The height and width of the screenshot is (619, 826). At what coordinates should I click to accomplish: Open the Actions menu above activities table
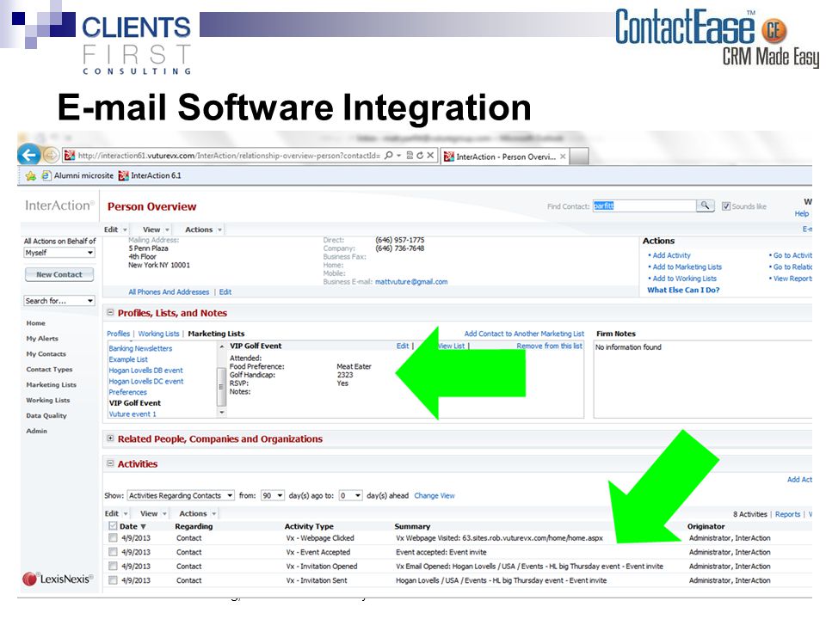pyautogui.click(x=198, y=513)
